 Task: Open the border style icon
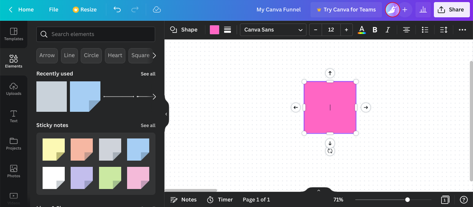click(x=228, y=30)
